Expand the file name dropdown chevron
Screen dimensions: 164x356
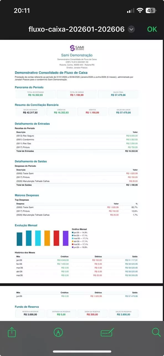pos(132,29)
